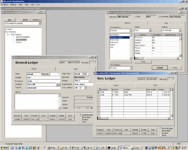Click the Submit button in SQL Finance

click(x=160, y=68)
